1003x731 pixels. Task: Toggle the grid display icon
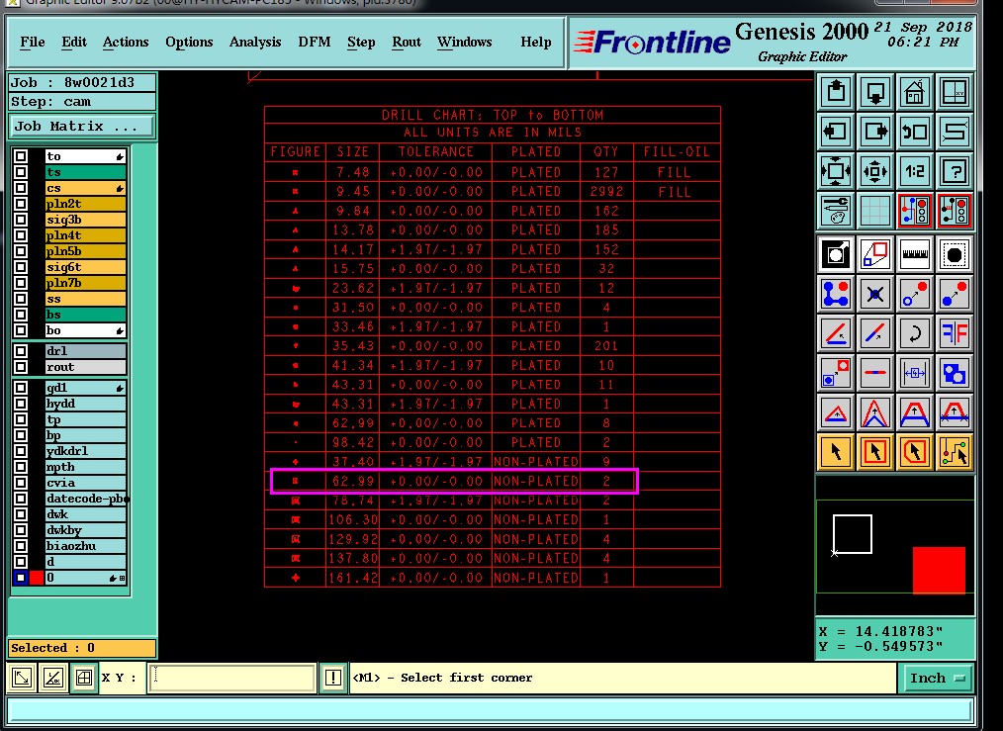click(875, 211)
